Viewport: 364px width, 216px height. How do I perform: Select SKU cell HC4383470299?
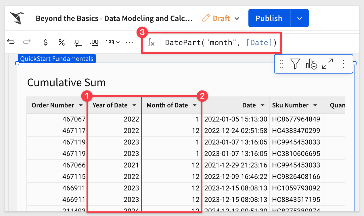click(297, 131)
